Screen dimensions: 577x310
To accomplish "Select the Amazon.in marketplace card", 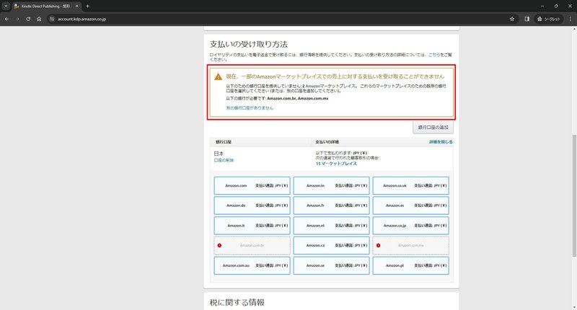I will coord(331,186).
